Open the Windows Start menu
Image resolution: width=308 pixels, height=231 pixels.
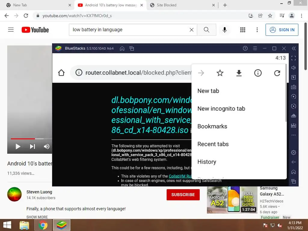[7, 225]
